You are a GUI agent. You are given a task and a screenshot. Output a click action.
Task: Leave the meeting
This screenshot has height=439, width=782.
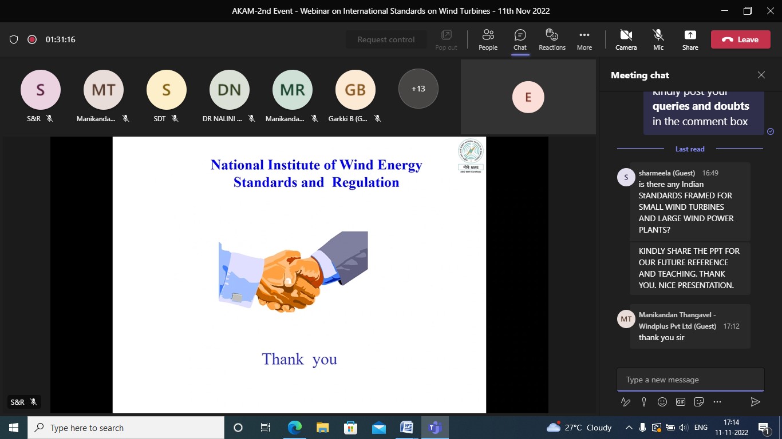pyautogui.click(x=740, y=39)
